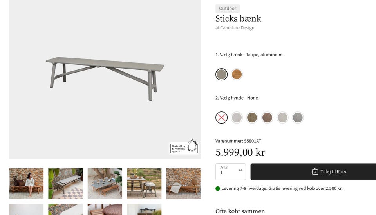
Task: Select the off-white sand cushion swatch
Action: point(282,117)
